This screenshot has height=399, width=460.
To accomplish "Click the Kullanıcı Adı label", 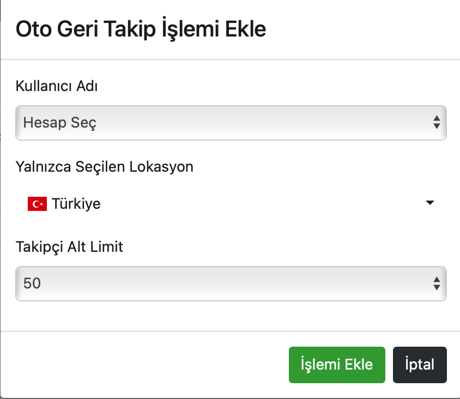I will pyautogui.click(x=57, y=86).
